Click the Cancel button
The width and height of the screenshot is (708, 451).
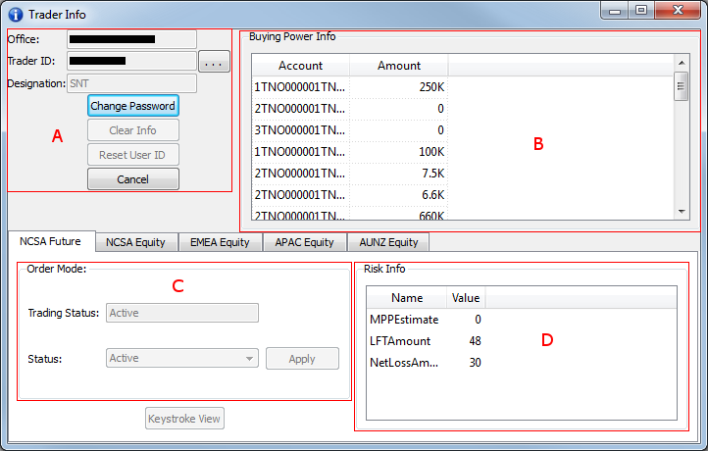pos(132,179)
